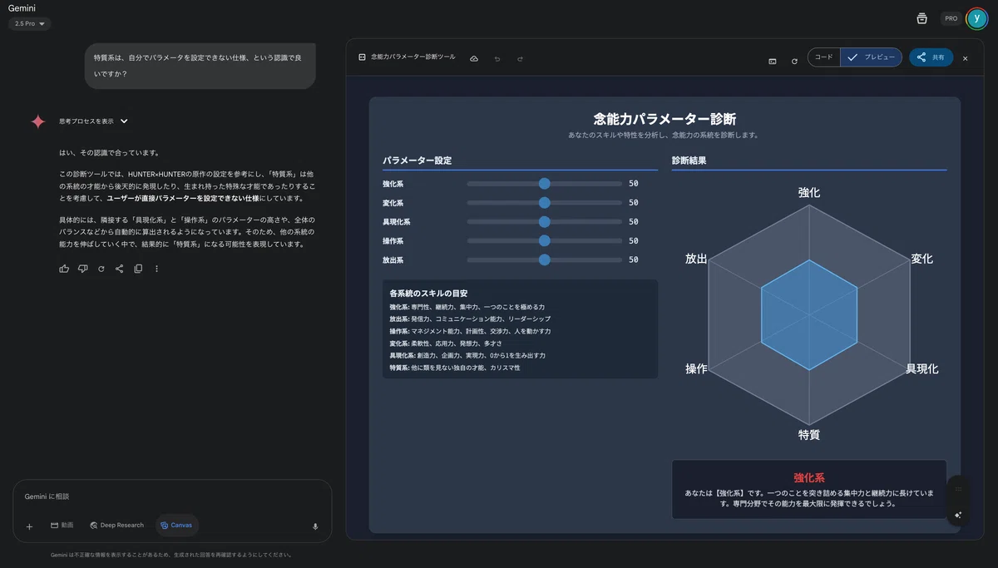Select the Deep Research tool
This screenshot has width=998, height=568.
click(116, 526)
